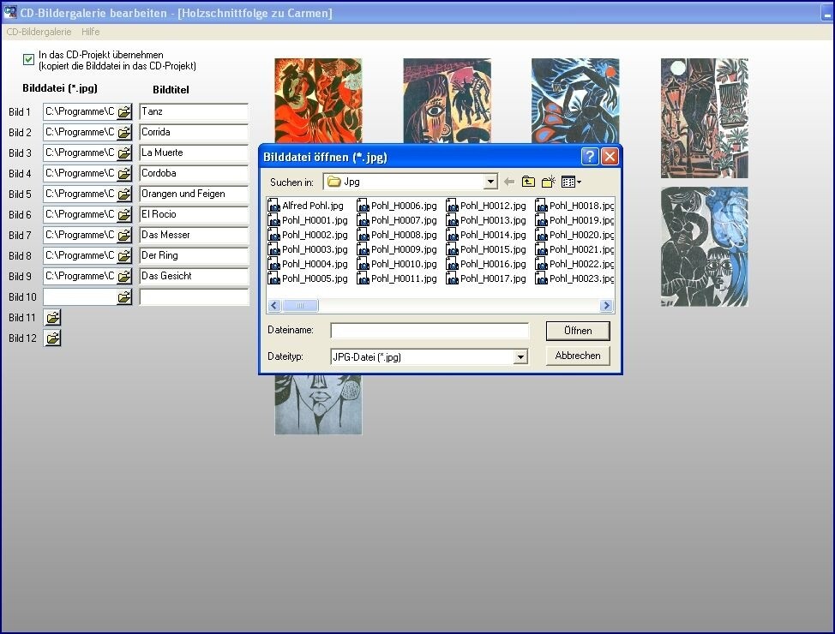
Task: Select the bullfight face thumbnail
Action: 447,100
